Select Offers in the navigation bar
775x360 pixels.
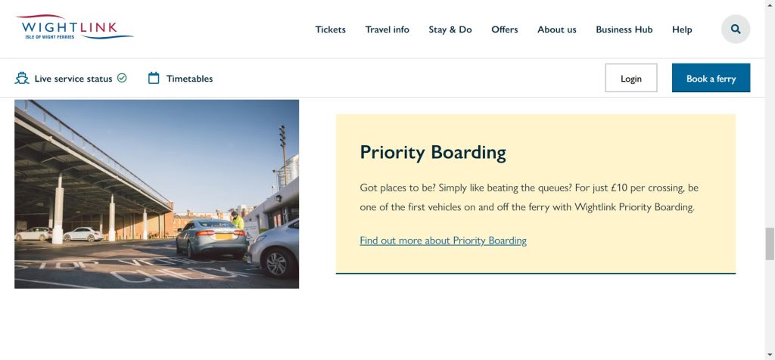click(504, 29)
